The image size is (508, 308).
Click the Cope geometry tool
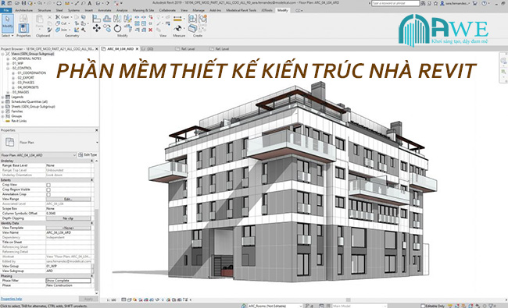point(63,17)
